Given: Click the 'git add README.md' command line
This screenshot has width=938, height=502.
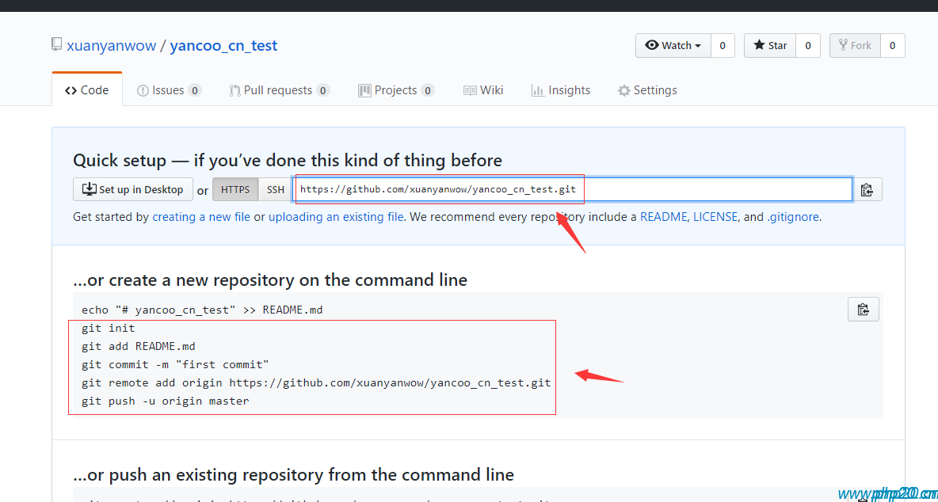Looking at the screenshot, I should [139, 347].
